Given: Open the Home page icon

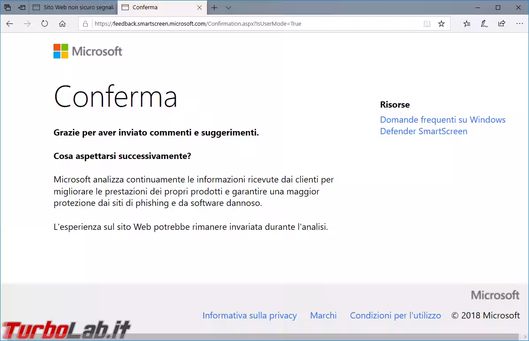Looking at the screenshot, I should [62, 23].
